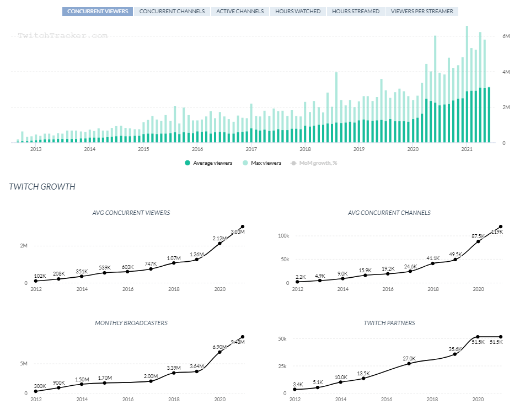Click the 87.5K point in Avg Concurrent Channels
This screenshot has width=525, height=415.
coord(478,241)
